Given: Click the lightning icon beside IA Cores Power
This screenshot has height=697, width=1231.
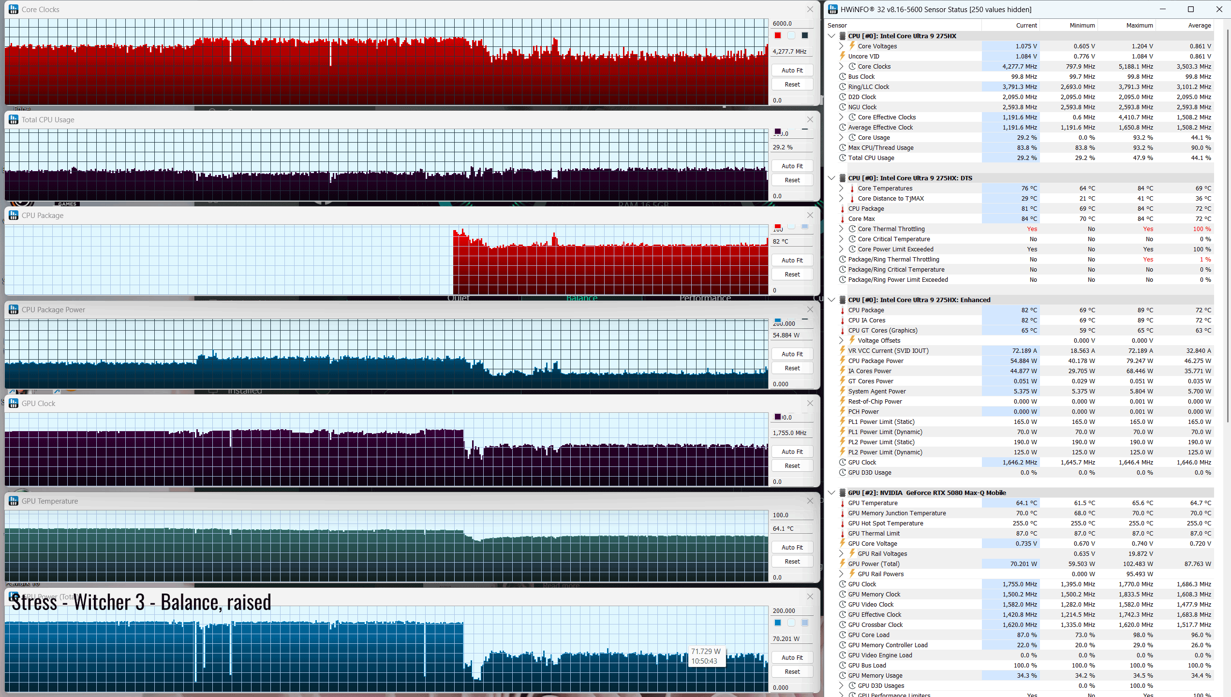Looking at the screenshot, I should 842,371.
